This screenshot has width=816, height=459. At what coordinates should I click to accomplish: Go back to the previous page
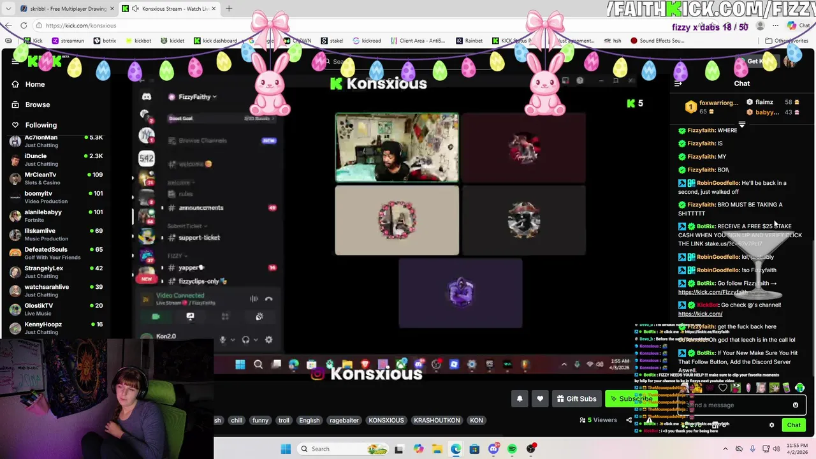[x=8, y=25]
